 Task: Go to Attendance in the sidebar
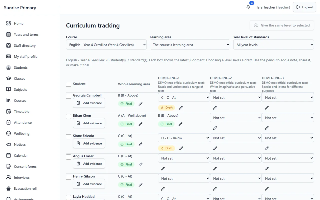(x=23, y=122)
